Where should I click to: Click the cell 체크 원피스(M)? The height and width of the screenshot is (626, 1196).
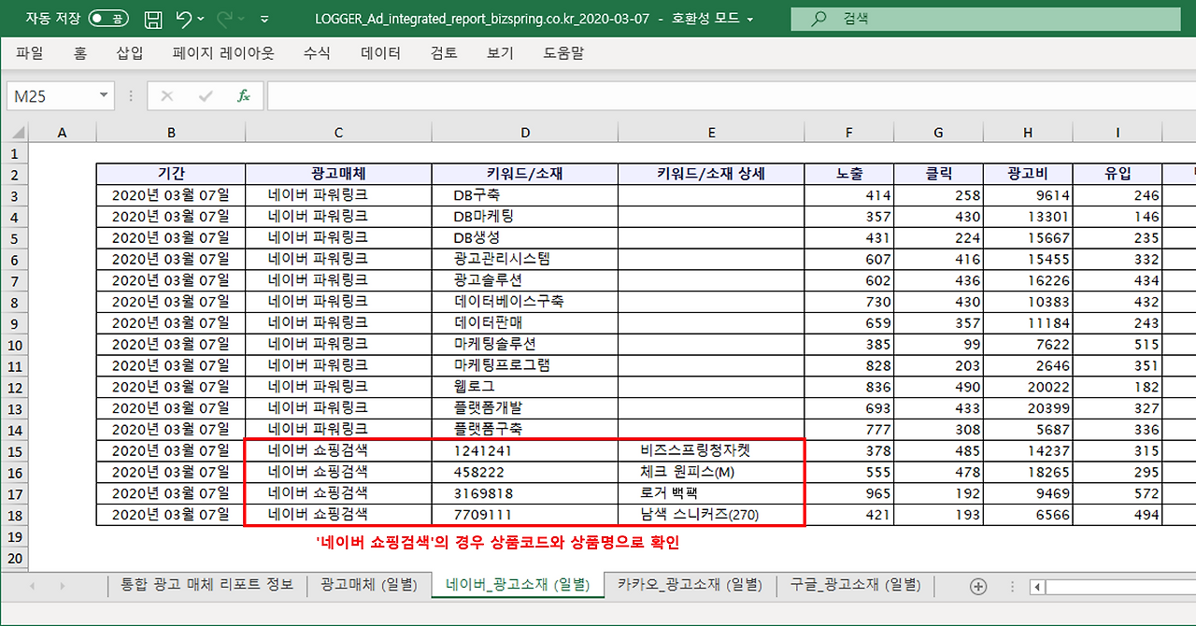[x=711, y=472]
